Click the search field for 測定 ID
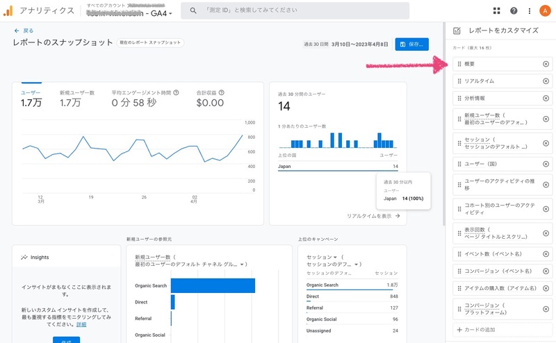This screenshot has height=343, width=556. [x=295, y=10]
